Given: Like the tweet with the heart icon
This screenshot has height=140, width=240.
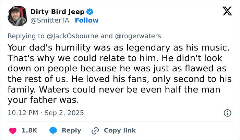Looking at the screenshot, I should (x=13, y=131).
